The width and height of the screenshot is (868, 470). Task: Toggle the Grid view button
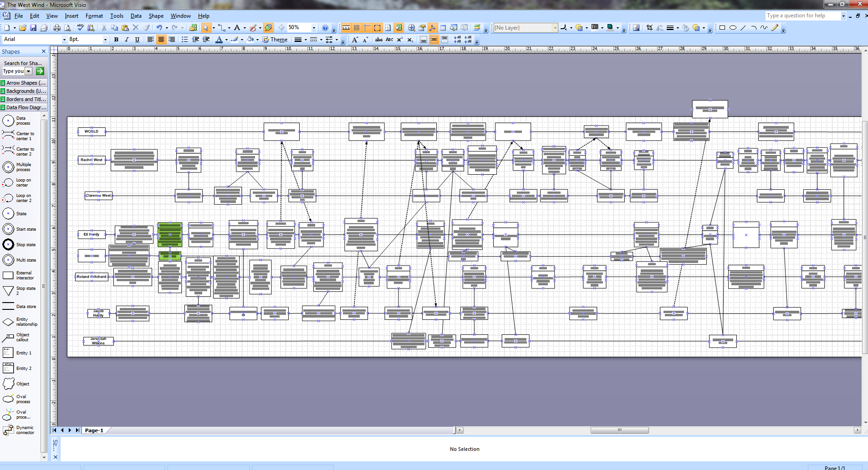pyautogui.click(x=357, y=28)
